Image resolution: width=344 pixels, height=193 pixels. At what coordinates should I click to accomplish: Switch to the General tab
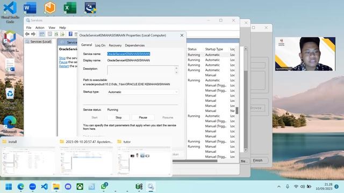tap(87, 45)
